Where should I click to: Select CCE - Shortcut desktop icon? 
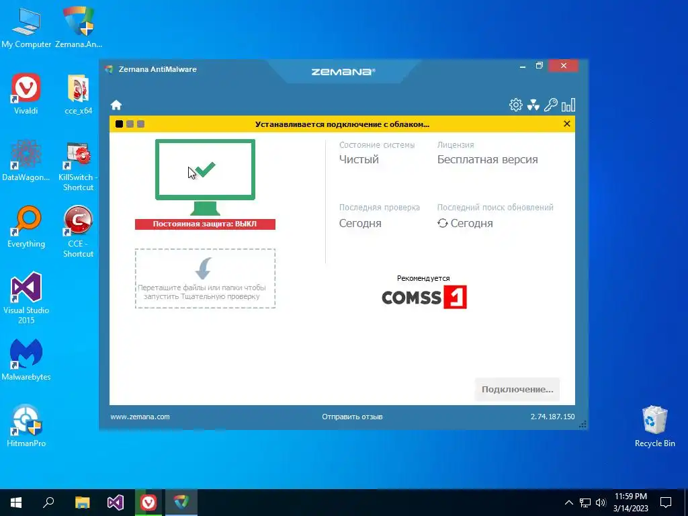coord(78,232)
